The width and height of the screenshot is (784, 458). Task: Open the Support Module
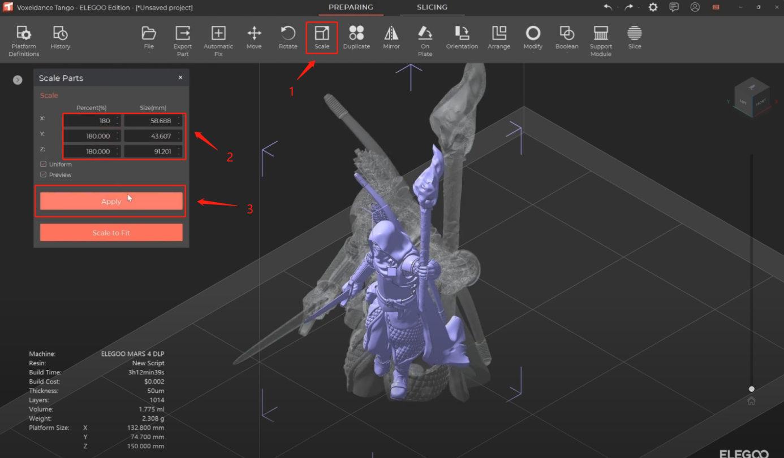click(x=601, y=41)
